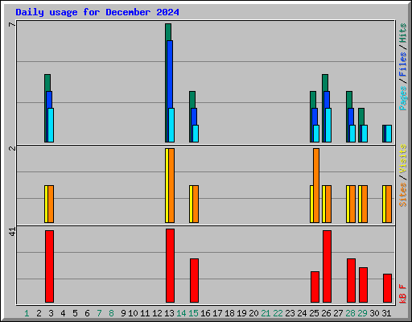Screen dimensions: 412x322
Task: Click the 'Daily usage for December 2024' title
Action: coord(97,12)
